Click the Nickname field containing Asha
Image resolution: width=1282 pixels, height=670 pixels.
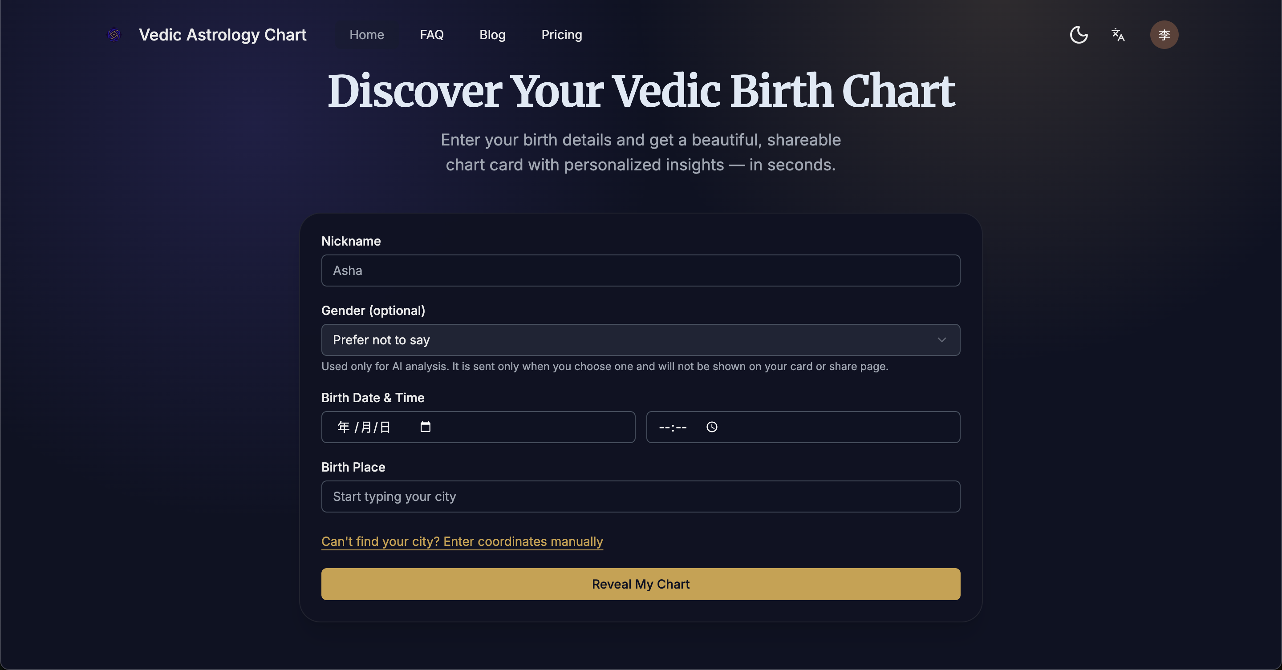click(x=641, y=270)
